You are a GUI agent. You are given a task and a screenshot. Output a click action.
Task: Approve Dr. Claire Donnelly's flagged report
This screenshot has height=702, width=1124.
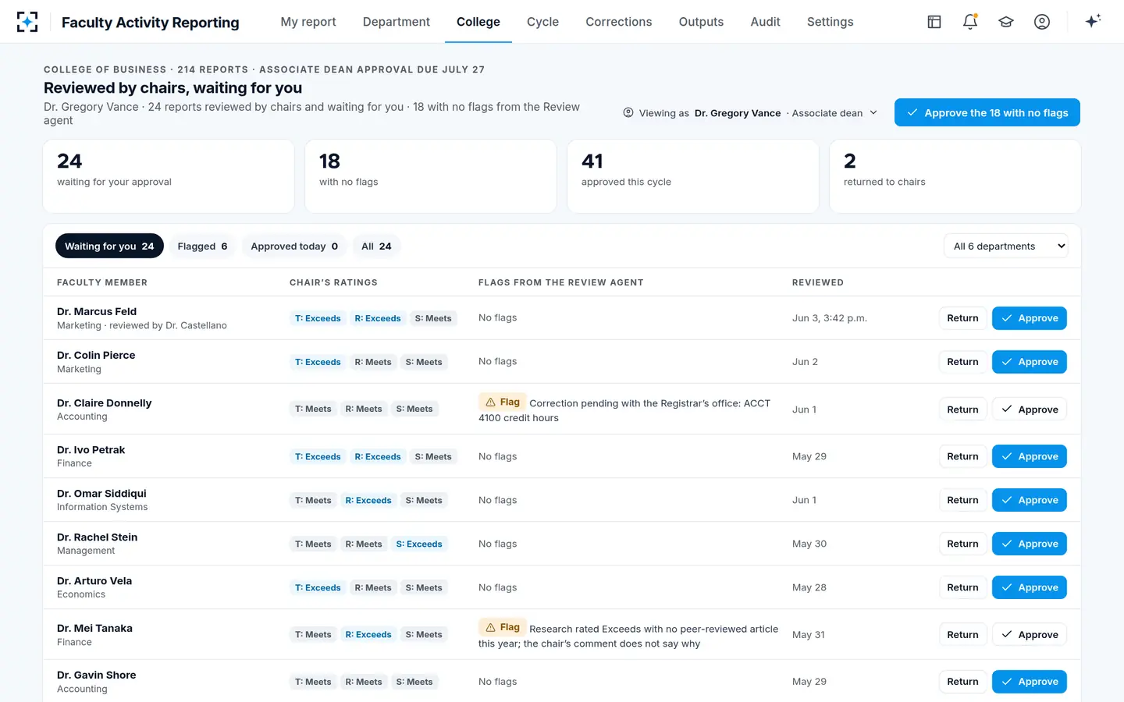(x=1030, y=409)
